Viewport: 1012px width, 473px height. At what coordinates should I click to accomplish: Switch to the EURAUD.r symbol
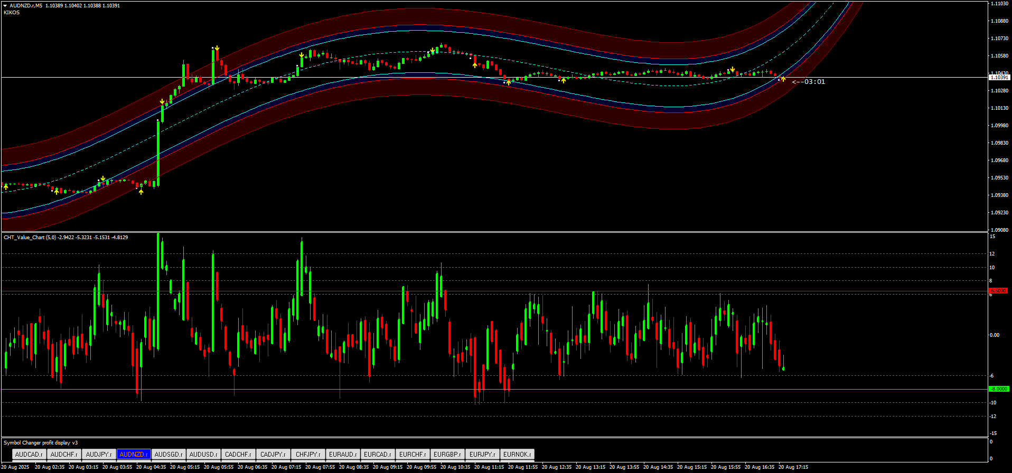(343, 455)
